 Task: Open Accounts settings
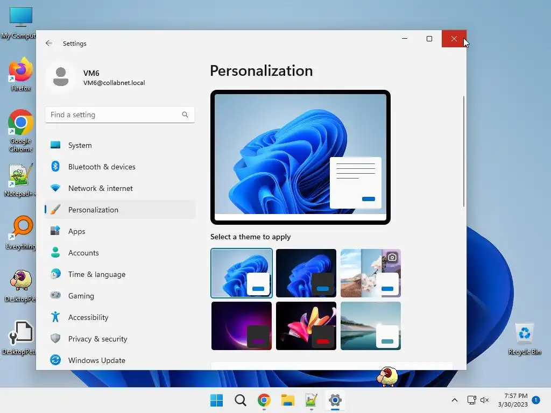120,253
